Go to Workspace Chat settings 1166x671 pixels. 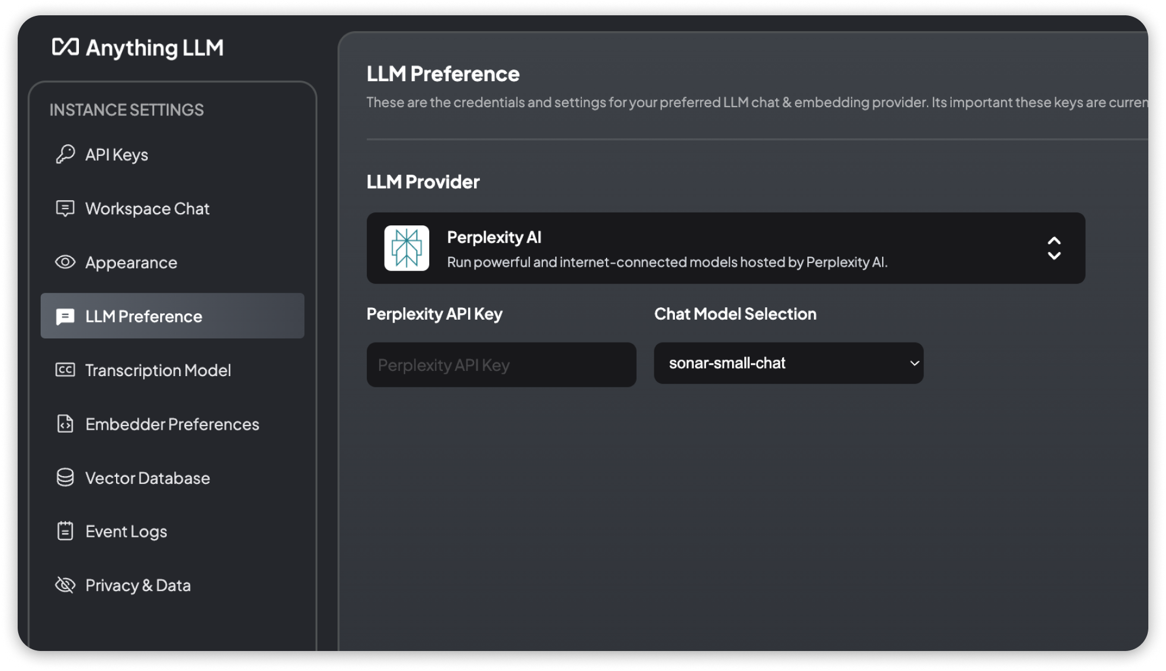click(173, 208)
